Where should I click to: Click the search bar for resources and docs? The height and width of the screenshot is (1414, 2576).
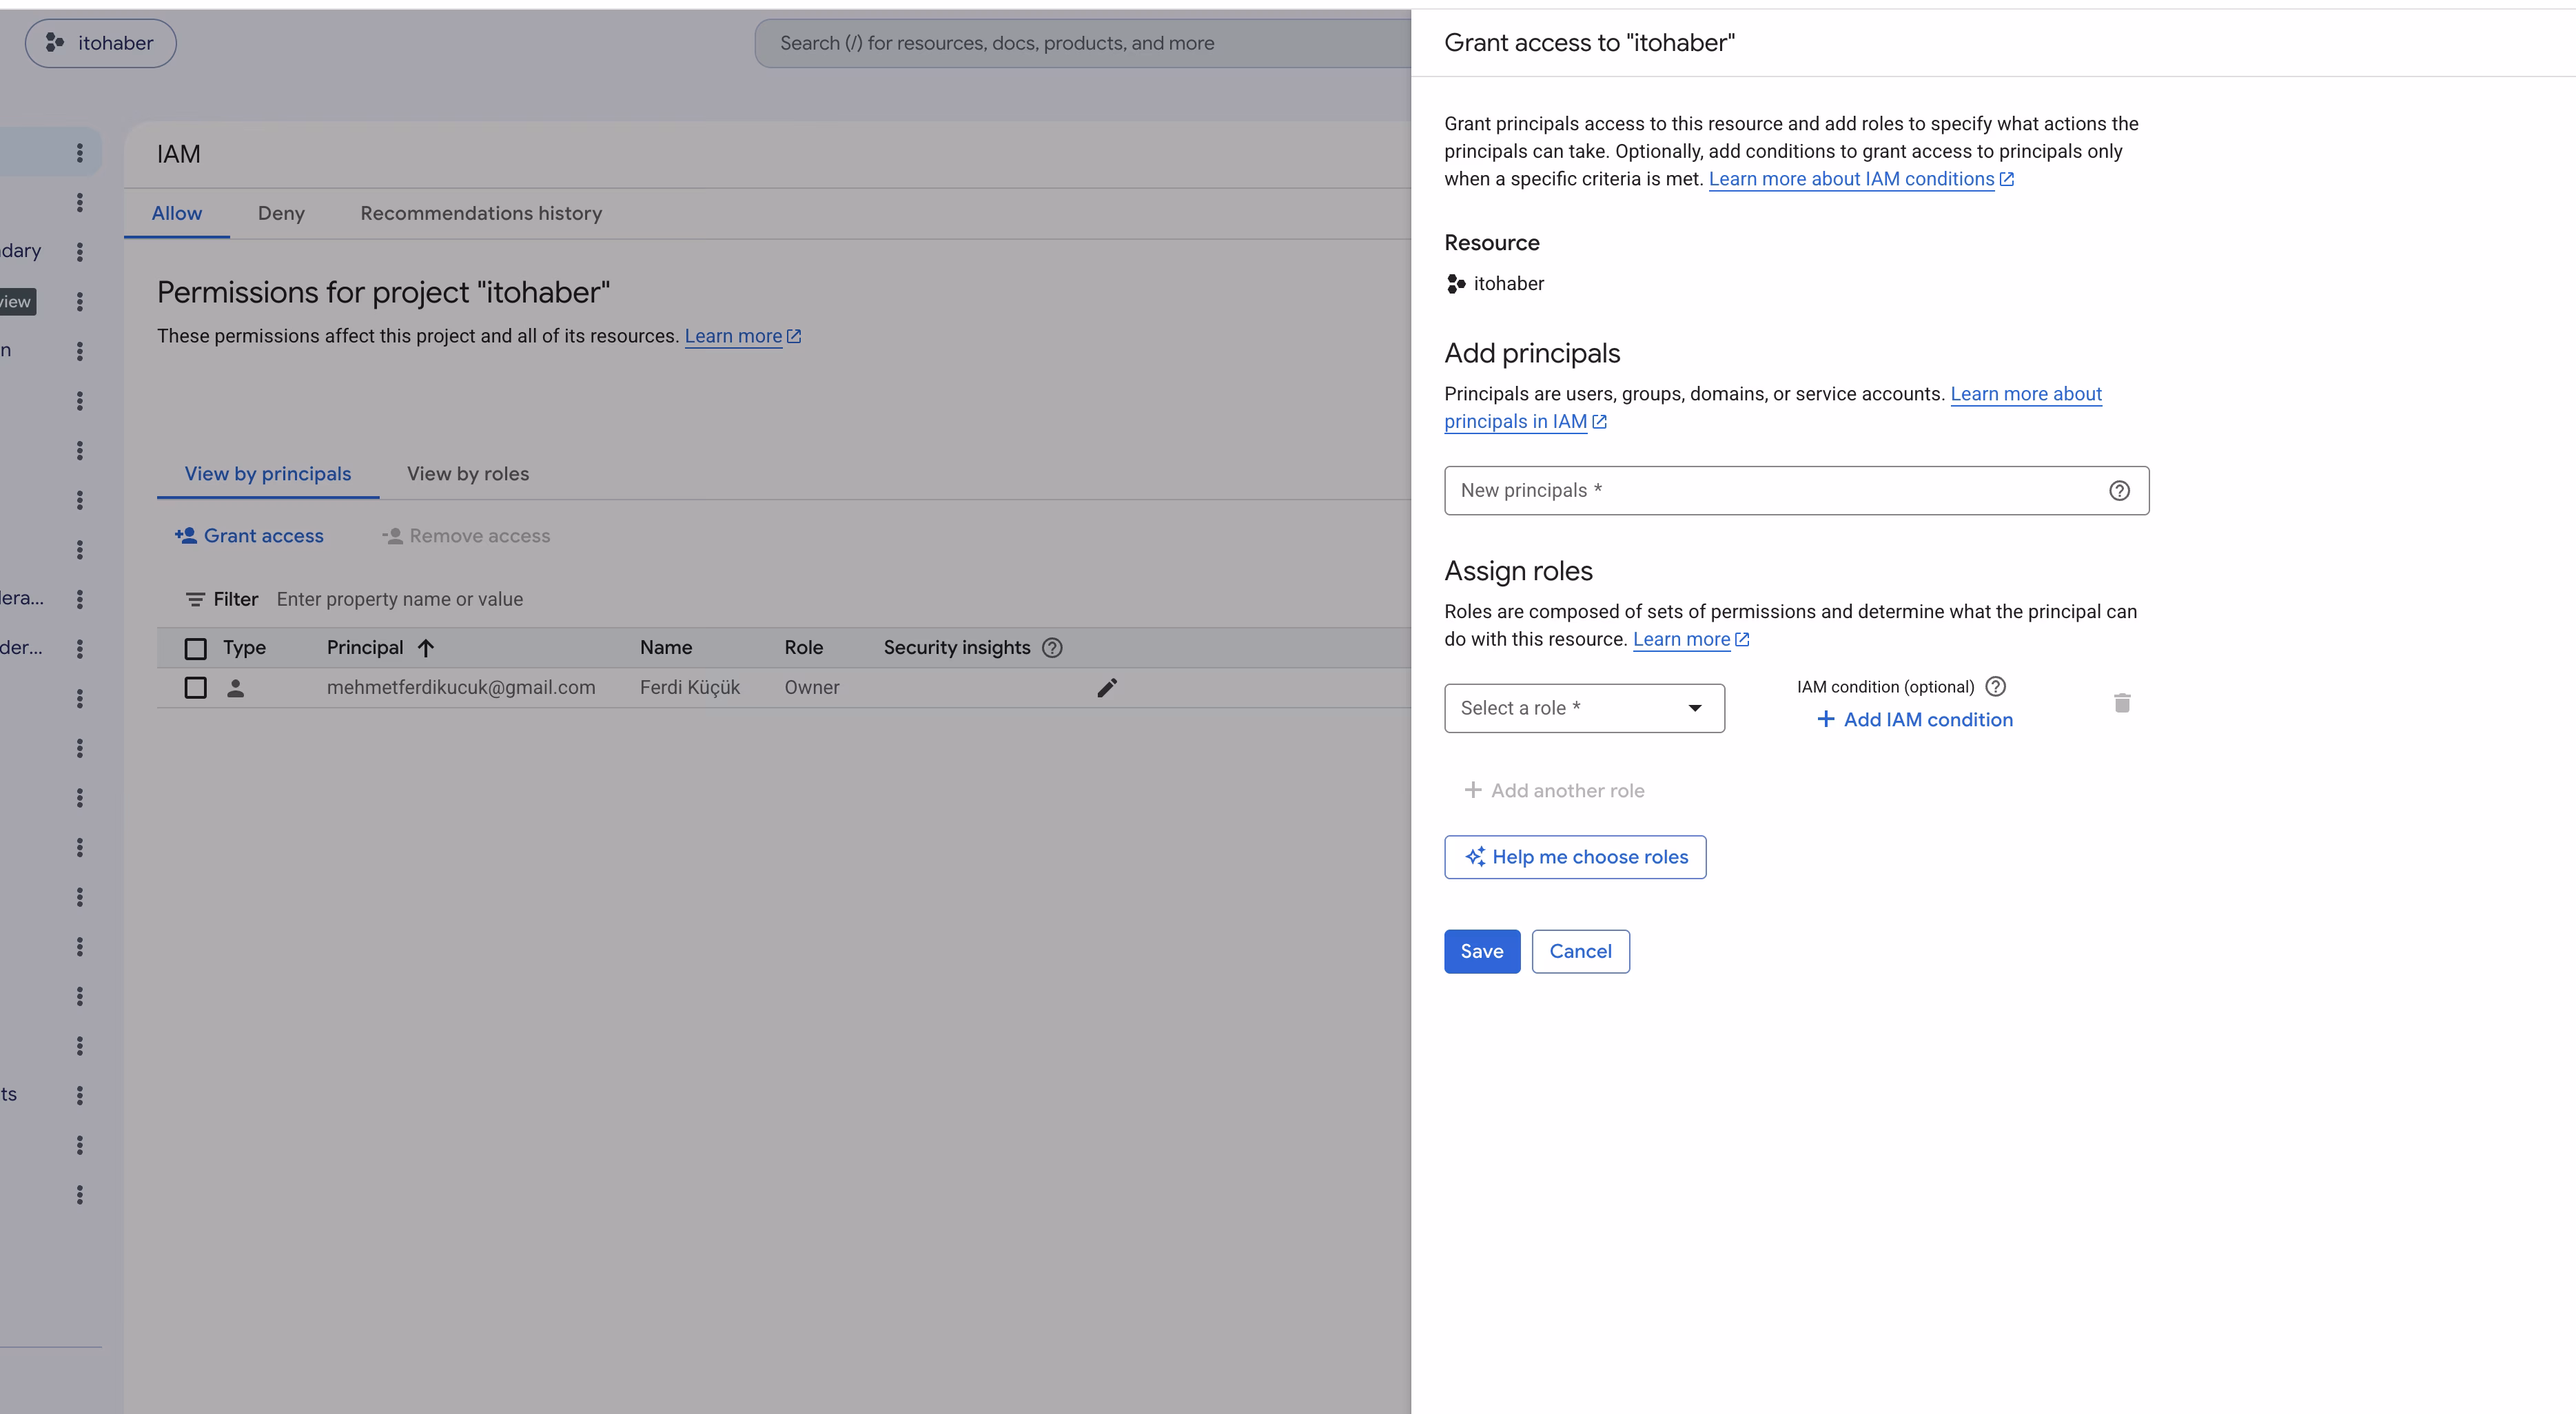click(x=1083, y=43)
